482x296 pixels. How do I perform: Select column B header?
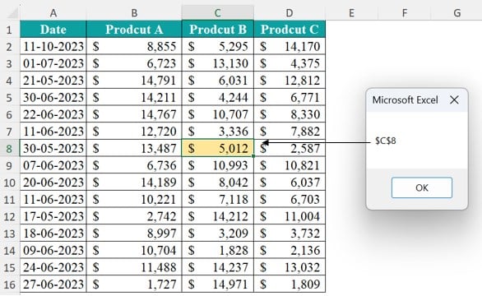point(134,13)
